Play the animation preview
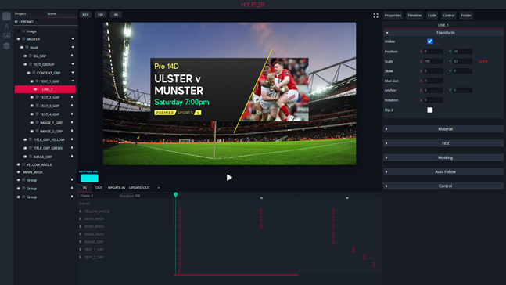Screen dimensions: 506x285 click(229, 178)
